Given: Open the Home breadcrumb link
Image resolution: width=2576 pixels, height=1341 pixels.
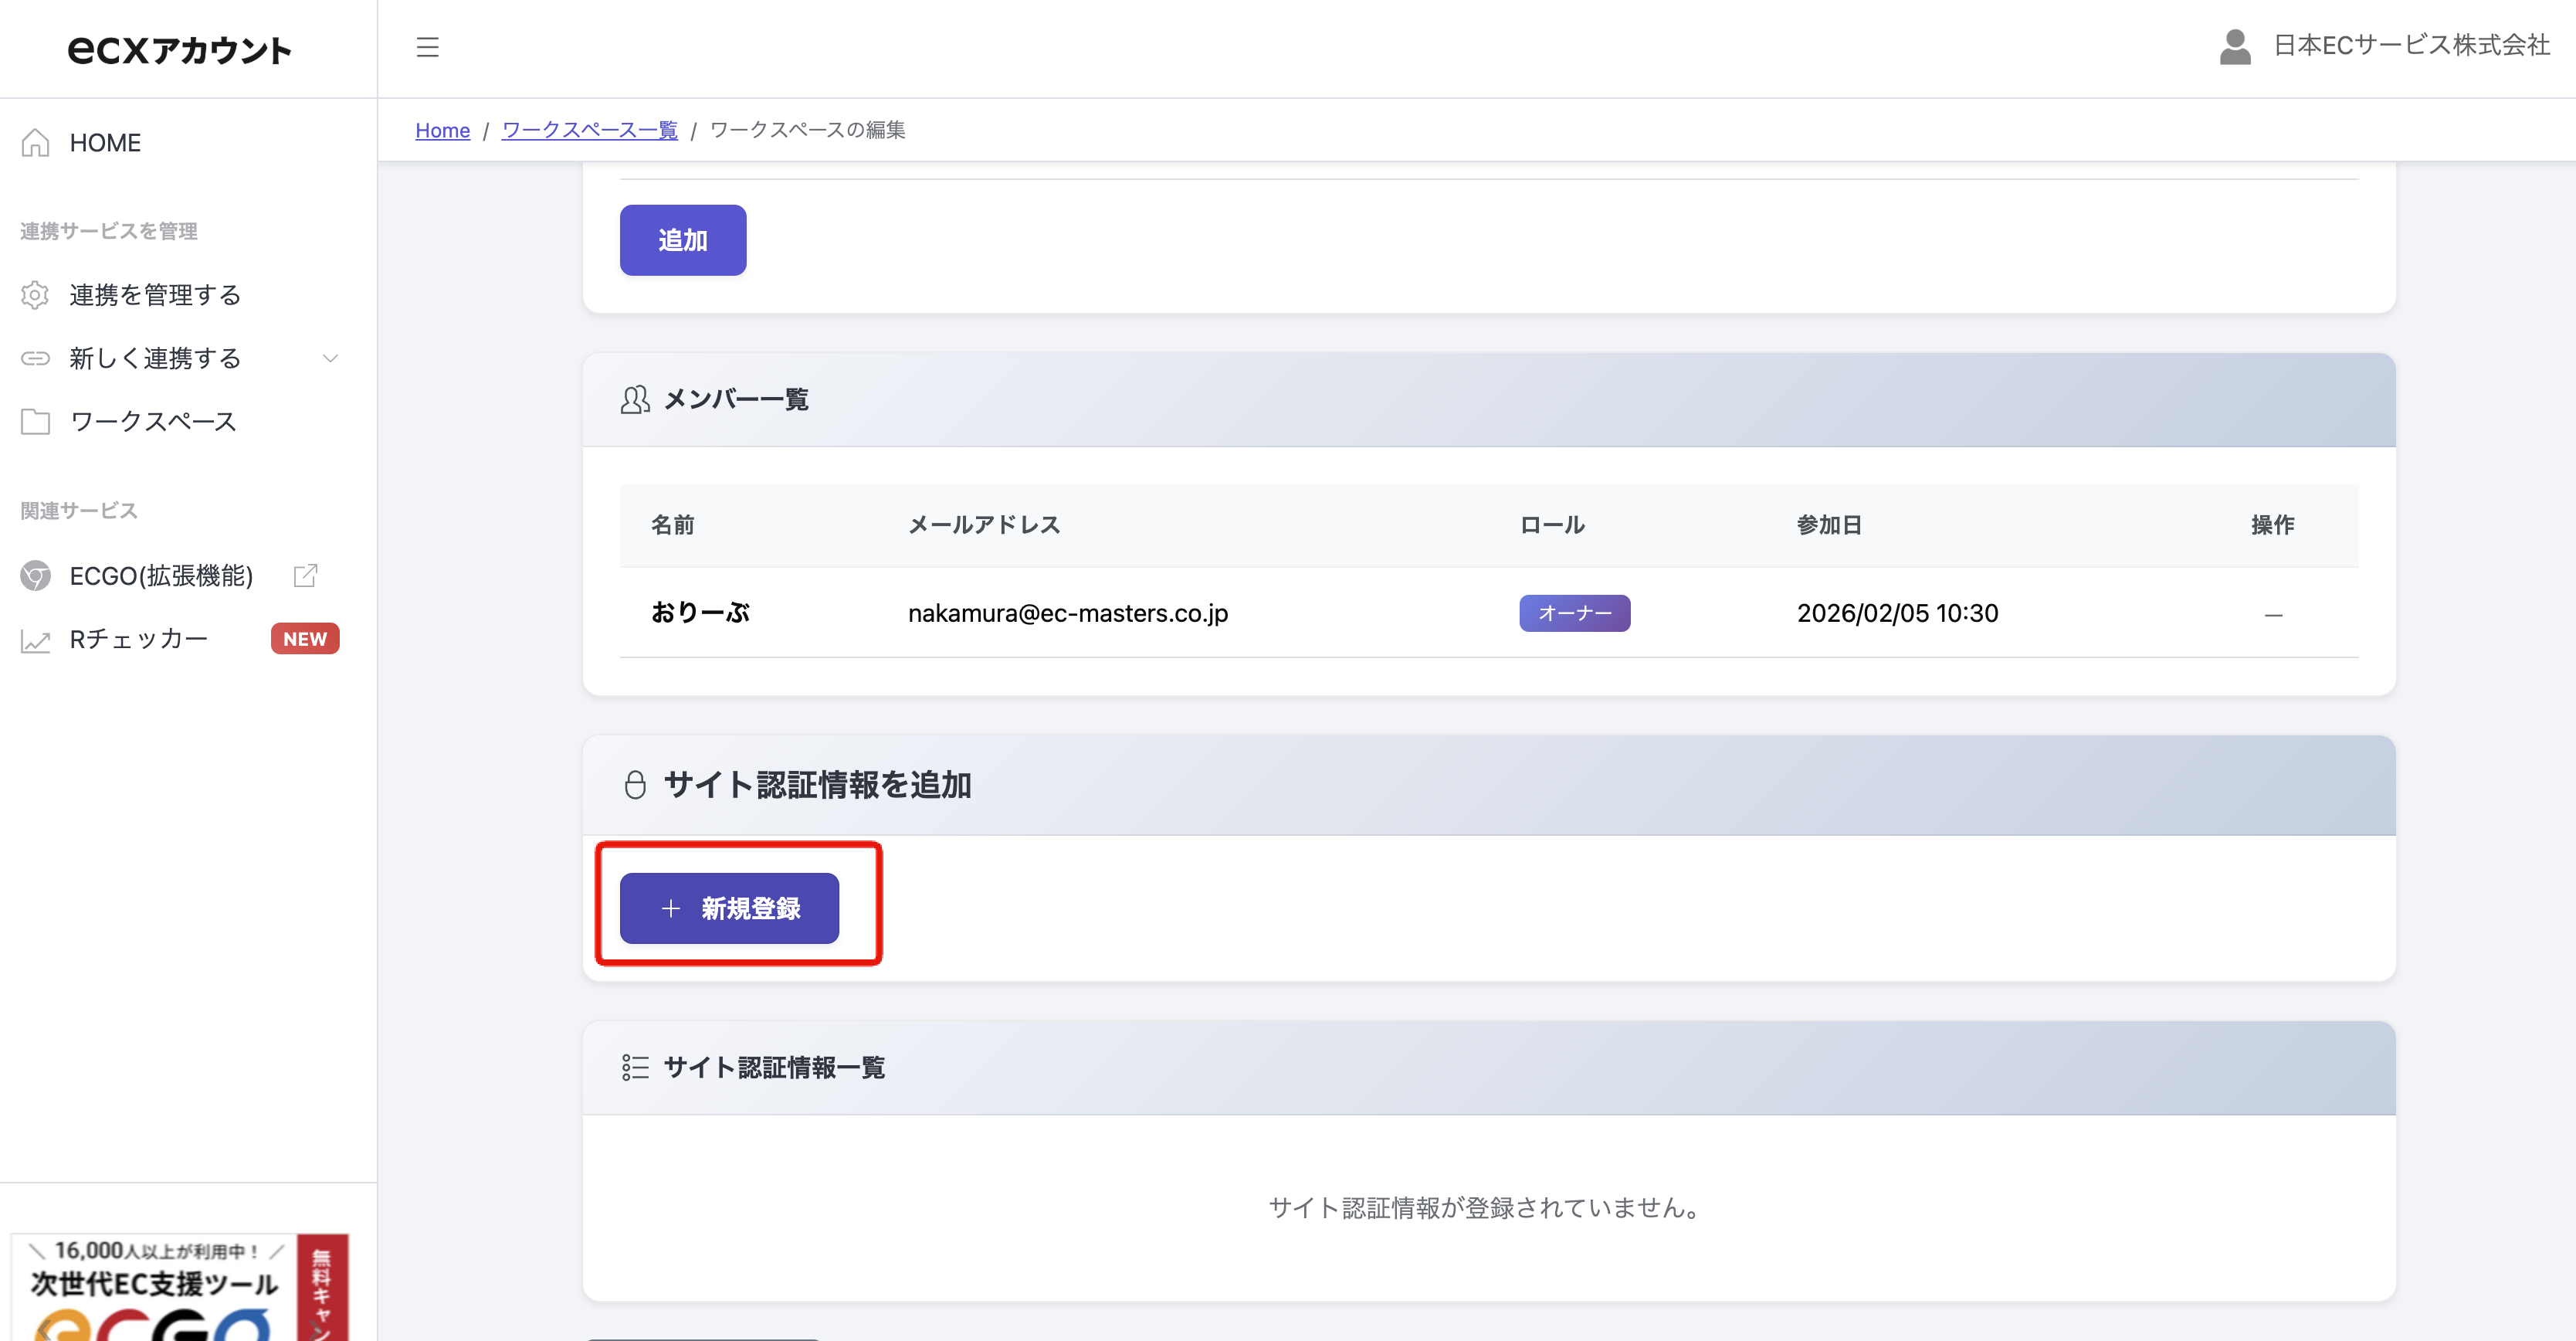Looking at the screenshot, I should [x=443, y=130].
